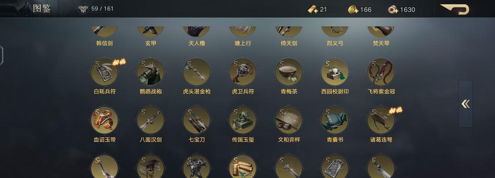Open the 诸葛连弩 crossbow icon
The height and width of the screenshot is (178, 495).
click(x=381, y=120)
